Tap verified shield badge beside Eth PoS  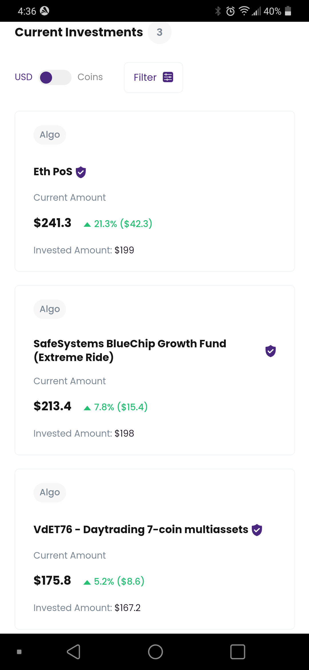tap(81, 172)
